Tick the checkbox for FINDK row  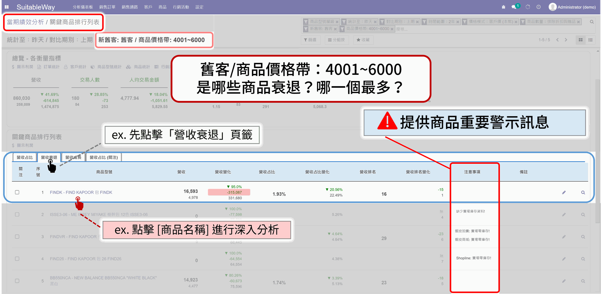pyautogui.click(x=17, y=192)
